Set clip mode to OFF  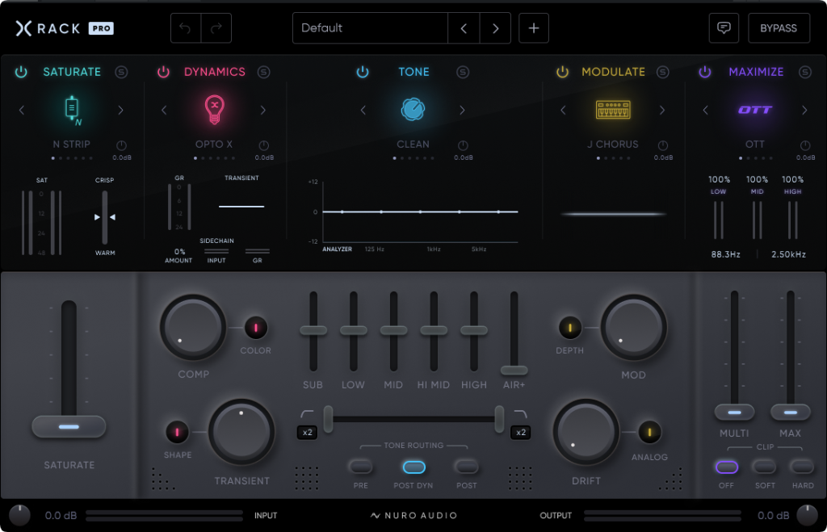point(726,467)
